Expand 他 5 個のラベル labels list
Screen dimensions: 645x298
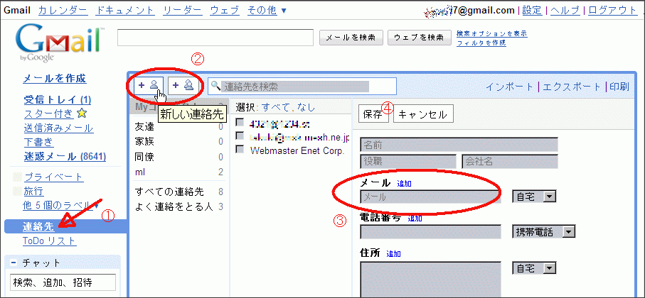[61, 204]
